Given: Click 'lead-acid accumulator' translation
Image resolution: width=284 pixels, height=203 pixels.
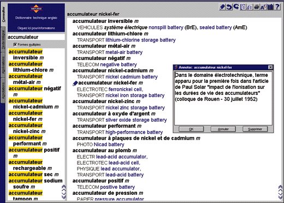Looking at the screenshot, I should point(122,157).
